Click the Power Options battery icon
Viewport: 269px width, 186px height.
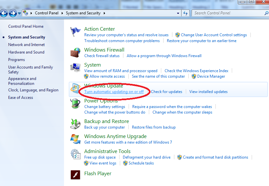coord(75,103)
